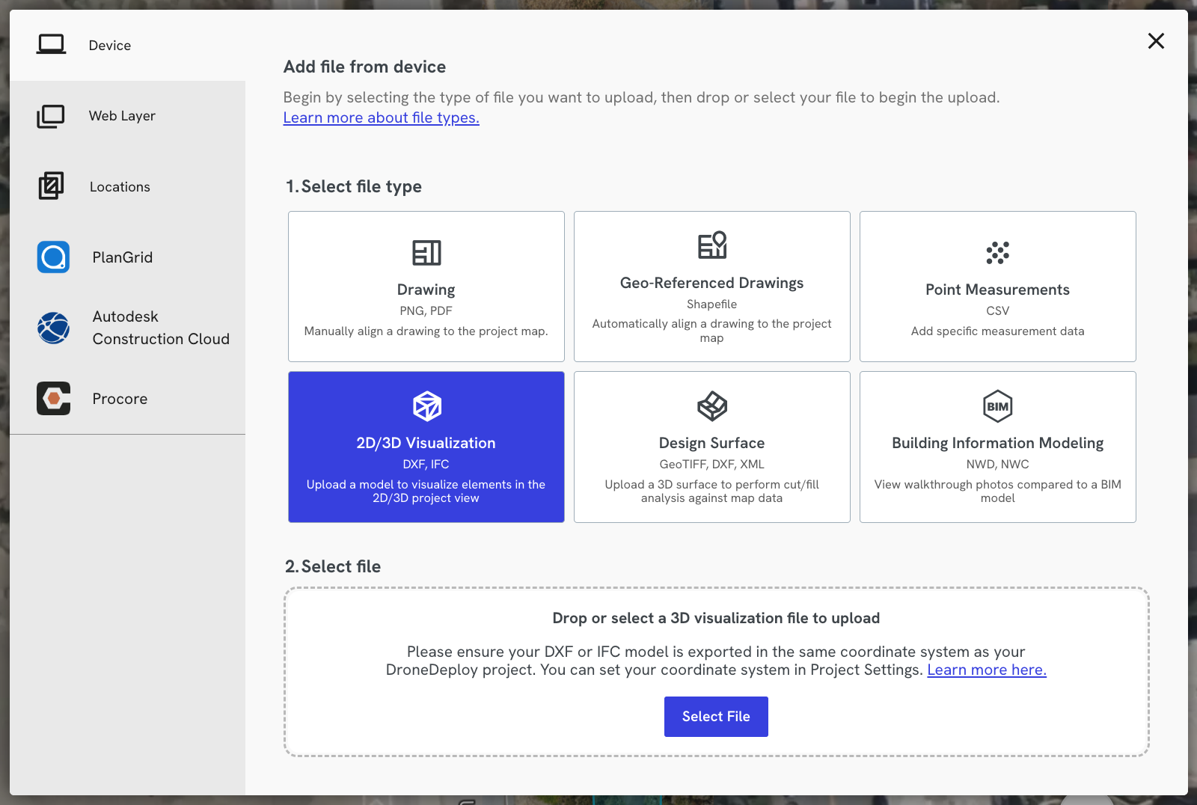Select Building Information Modeling file type
The width and height of the screenshot is (1197, 805).
coord(998,447)
